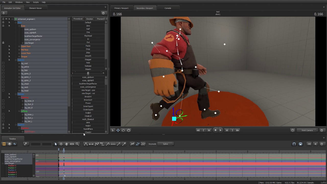Viewport: 327px width, 184px height.
Task: Set Flat tangent handles icon
Action: click(91, 144)
